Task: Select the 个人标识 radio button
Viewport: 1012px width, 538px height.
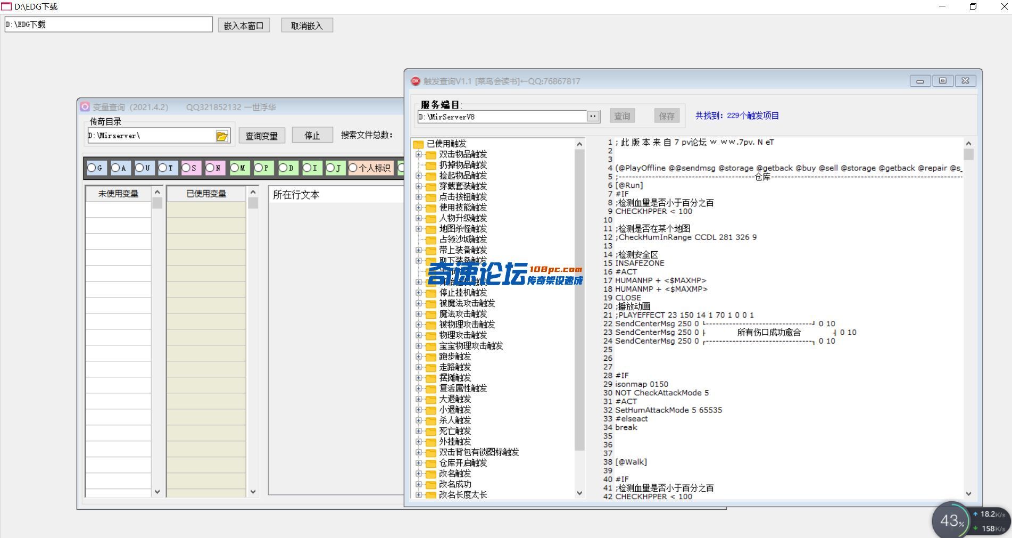Action: click(353, 168)
